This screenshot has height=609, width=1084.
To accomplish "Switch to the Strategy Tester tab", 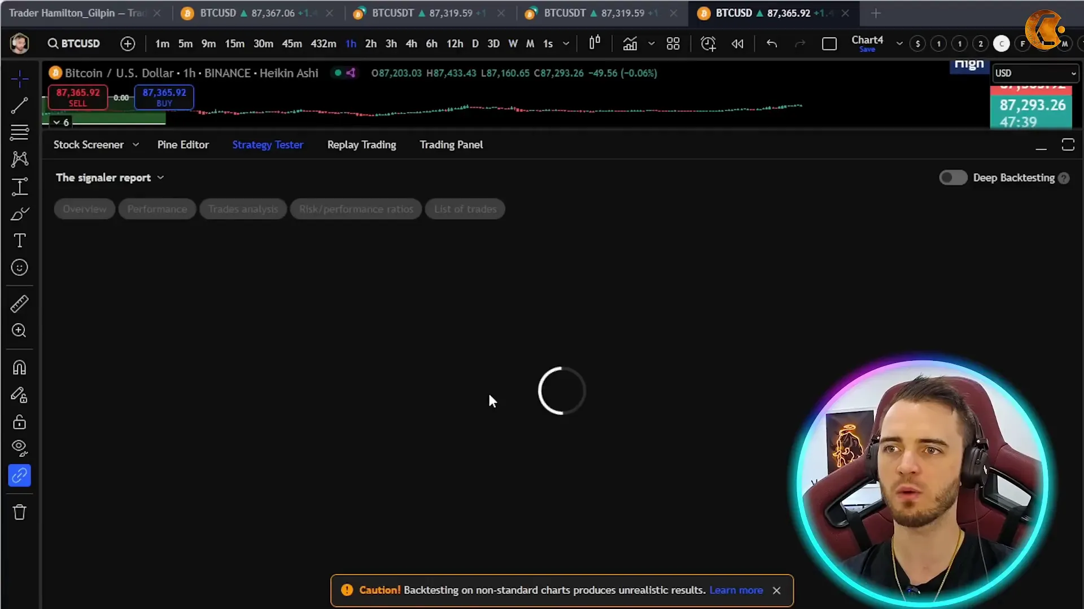I will 268,145.
